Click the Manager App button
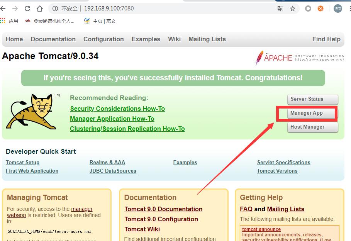Screen dimensions: 351x241 click(x=312, y=113)
